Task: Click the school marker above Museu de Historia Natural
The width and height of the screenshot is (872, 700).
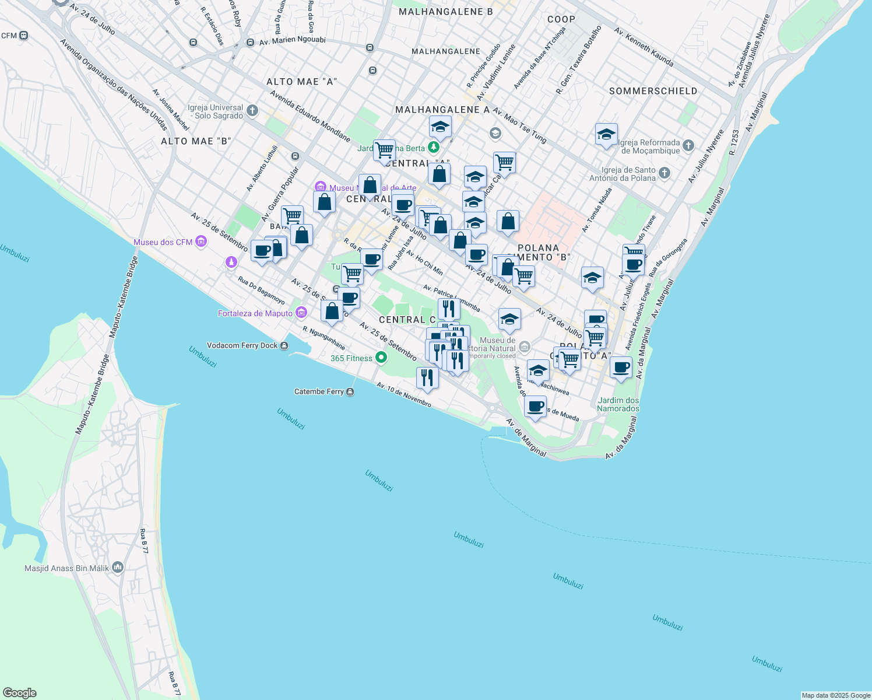Action: coord(509,319)
